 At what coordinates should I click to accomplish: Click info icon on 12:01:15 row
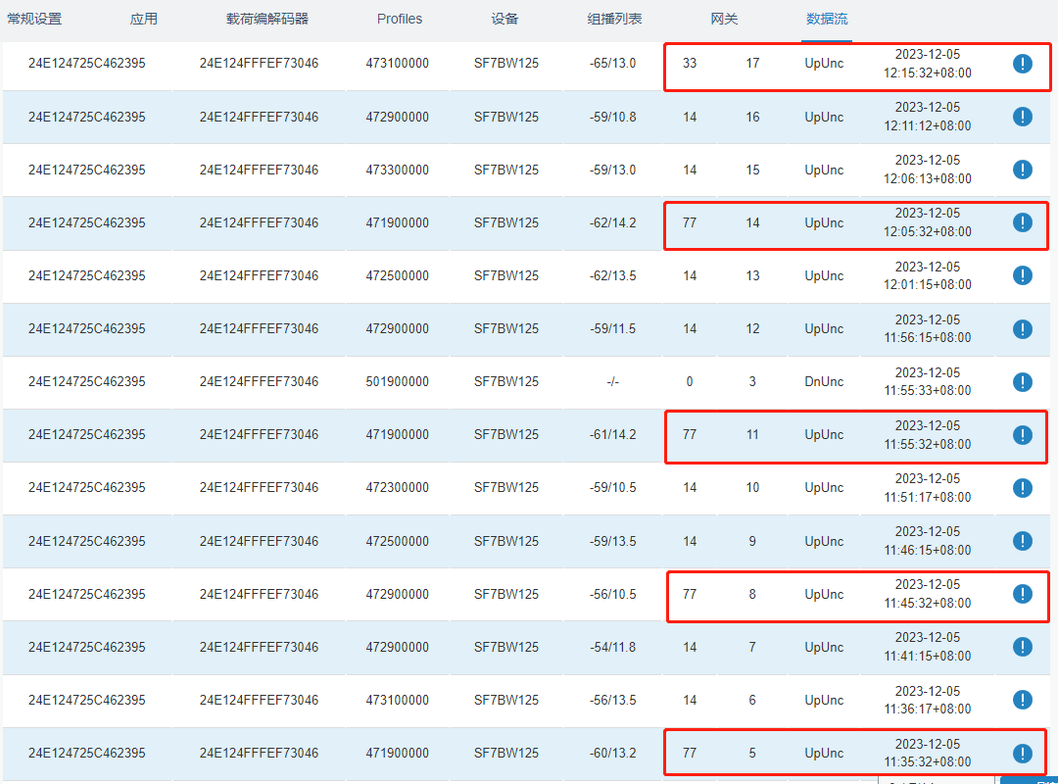pyautogui.click(x=1022, y=275)
